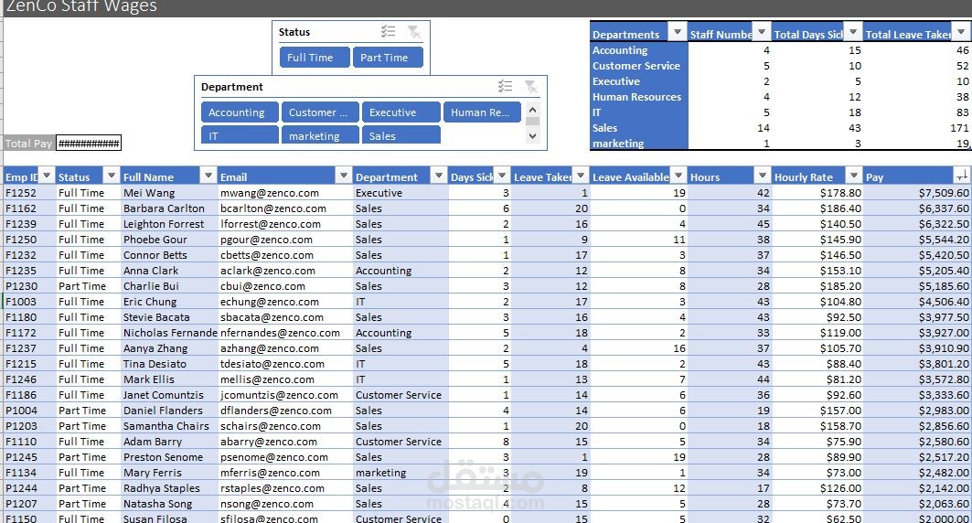Image resolution: width=972 pixels, height=523 pixels.
Task: Select Mei Wang name cell
Action: pos(169,193)
